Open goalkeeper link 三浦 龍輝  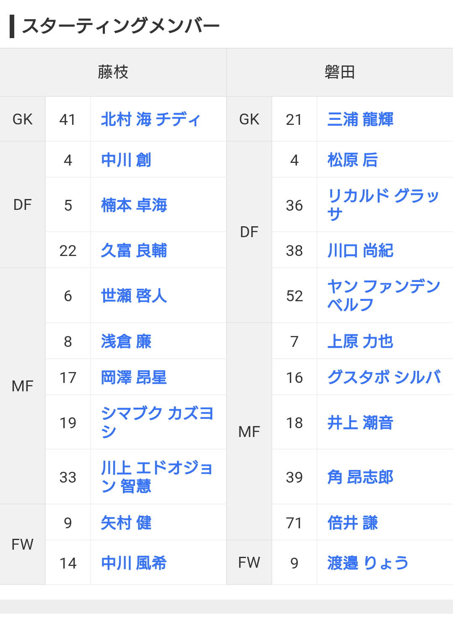361,119
